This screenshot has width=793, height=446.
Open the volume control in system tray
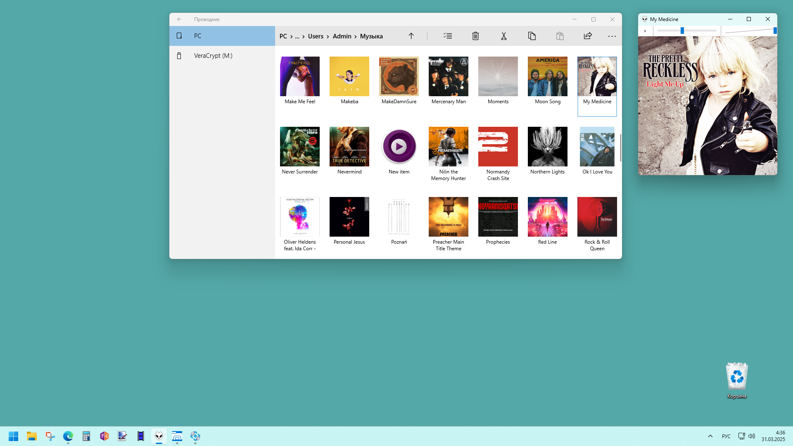[x=752, y=436]
